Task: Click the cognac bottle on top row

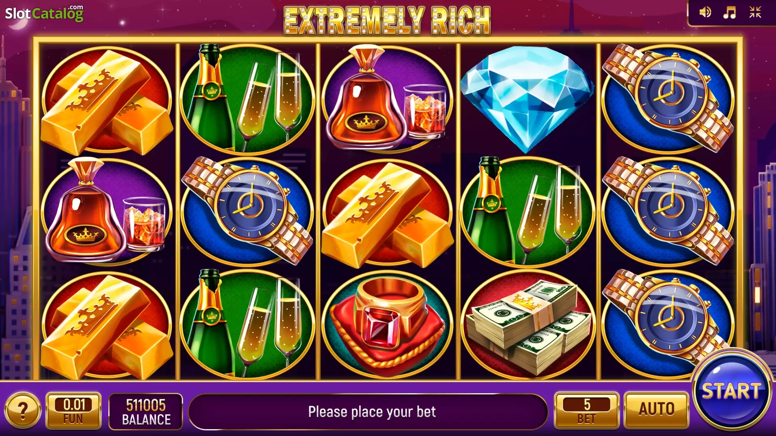Action: point(388,98)
